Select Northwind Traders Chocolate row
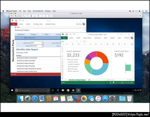The width and height of the screenshot is (150, 117). [x=39, y=66]
